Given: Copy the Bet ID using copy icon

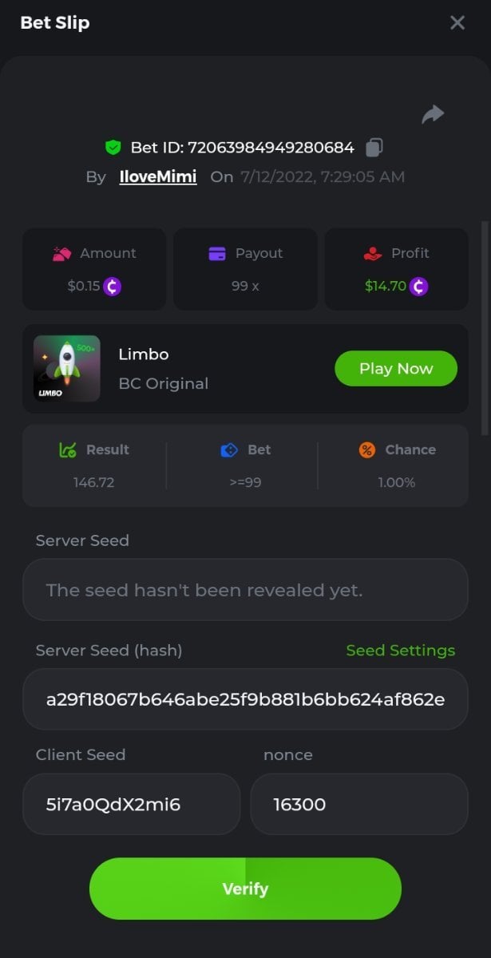Looking at the screenshot, I should 374,148.
